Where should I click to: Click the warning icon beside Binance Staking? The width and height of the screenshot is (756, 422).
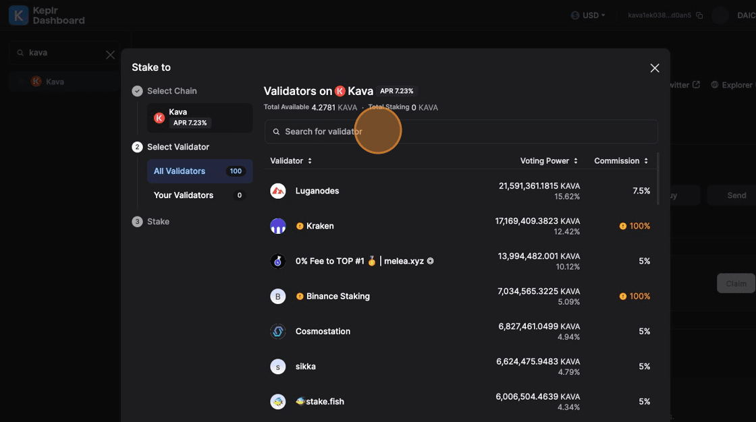pyautogui.click(x=300, y=296)
